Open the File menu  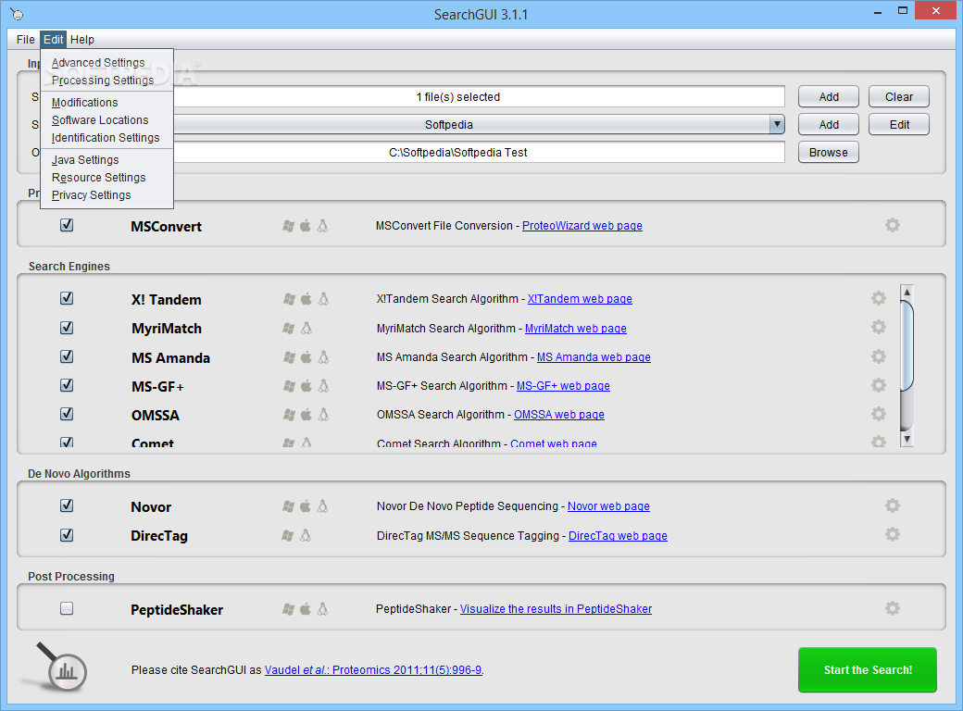(x=26, y=39)
